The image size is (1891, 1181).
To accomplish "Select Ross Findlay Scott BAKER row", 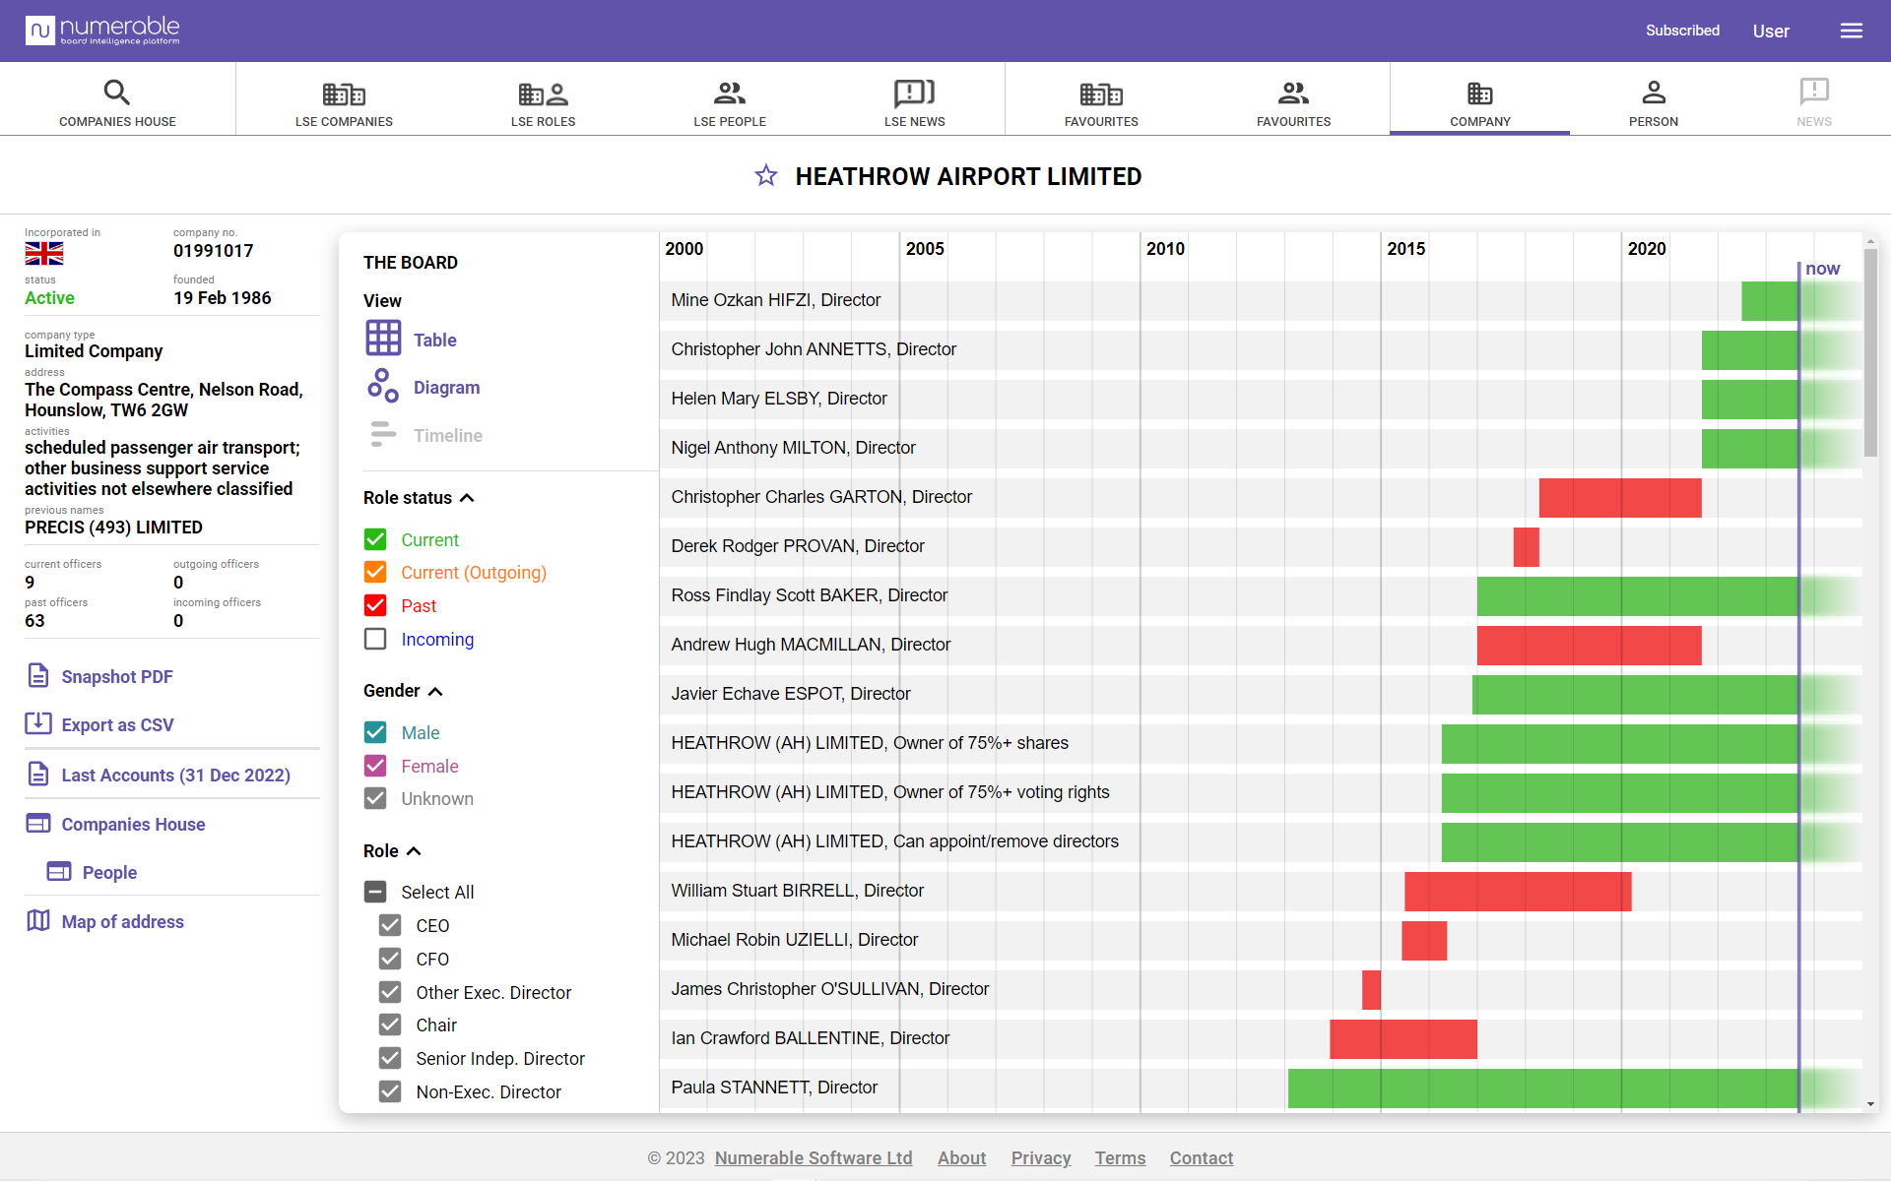I will tap(1261, 595).
